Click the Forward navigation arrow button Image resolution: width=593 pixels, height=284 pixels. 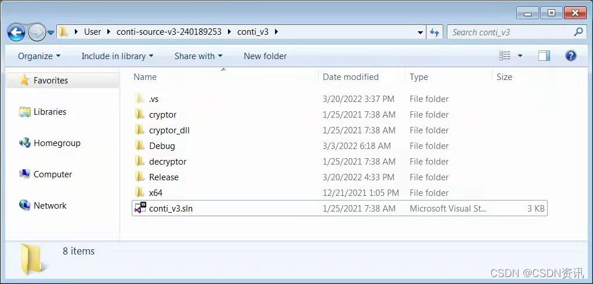pos(37,32)
